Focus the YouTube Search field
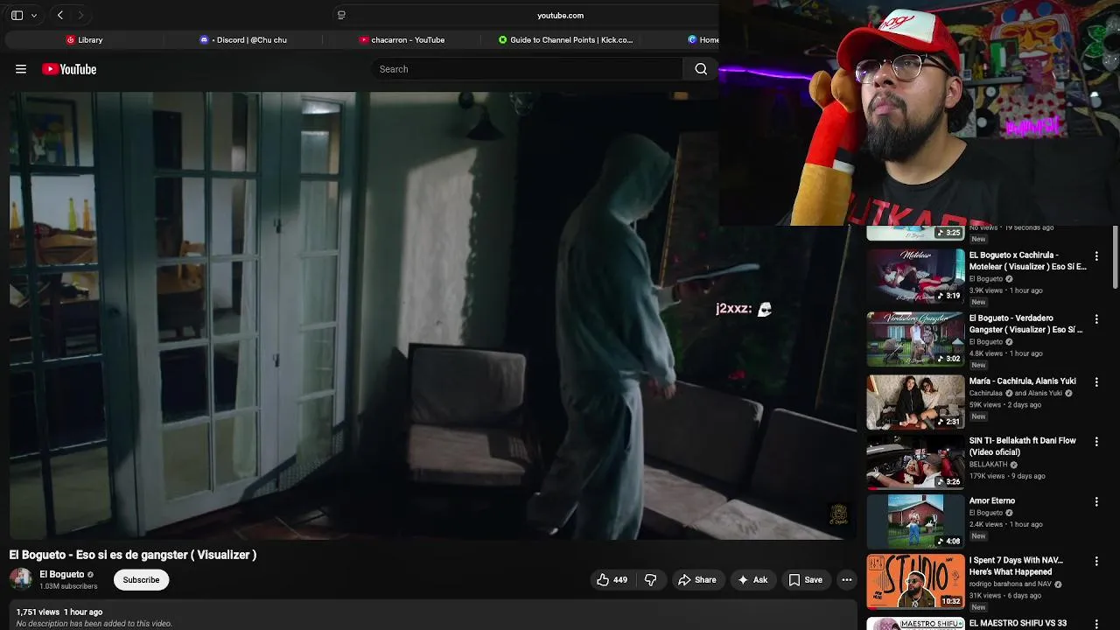Image resolution: width=1120 pixels, height=630 pixels. pos(528,69)
